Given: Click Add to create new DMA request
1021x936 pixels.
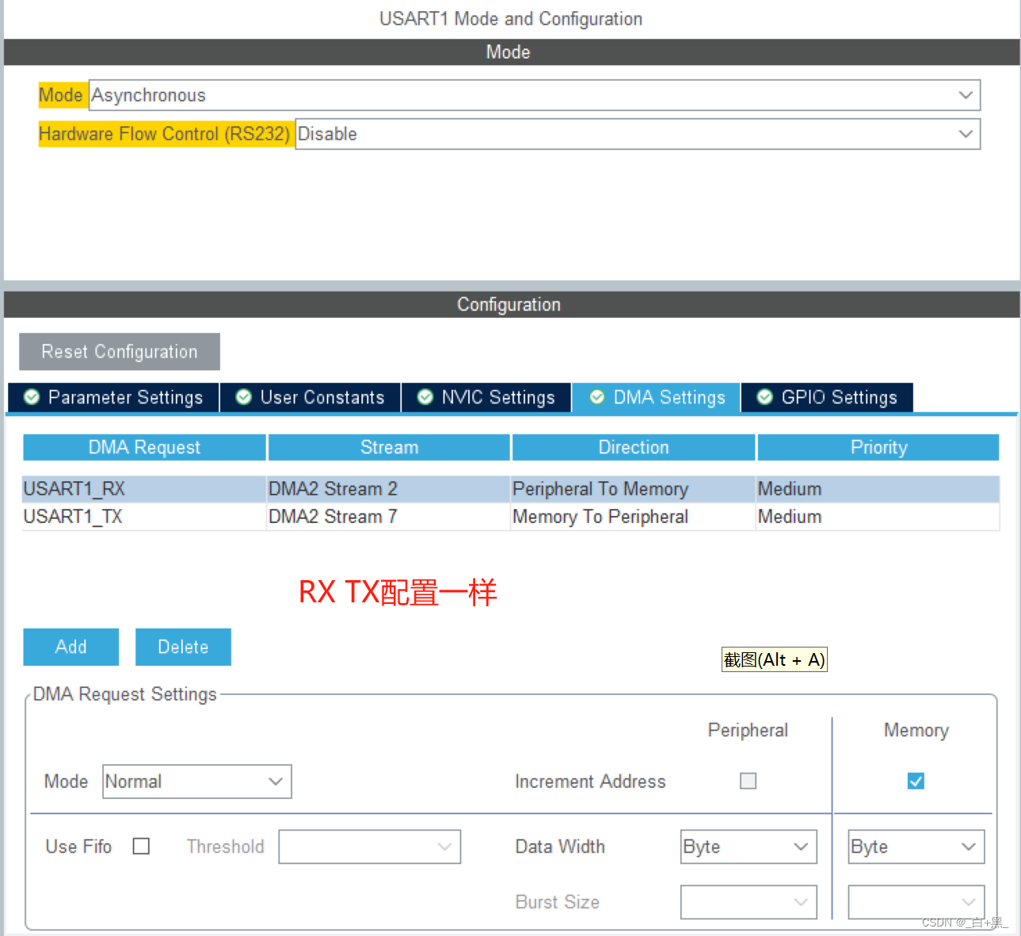Looking at the screenshot, I should (70, 647).
